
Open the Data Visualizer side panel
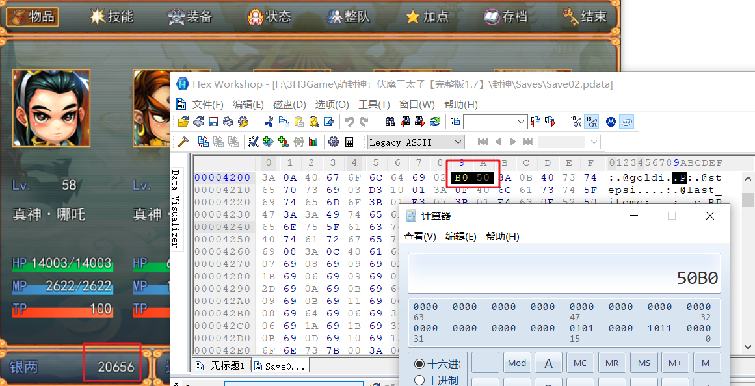coord(176,208)
